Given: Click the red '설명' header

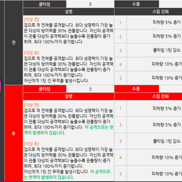Looking at the screenshot, I should (x=69, y=97).
